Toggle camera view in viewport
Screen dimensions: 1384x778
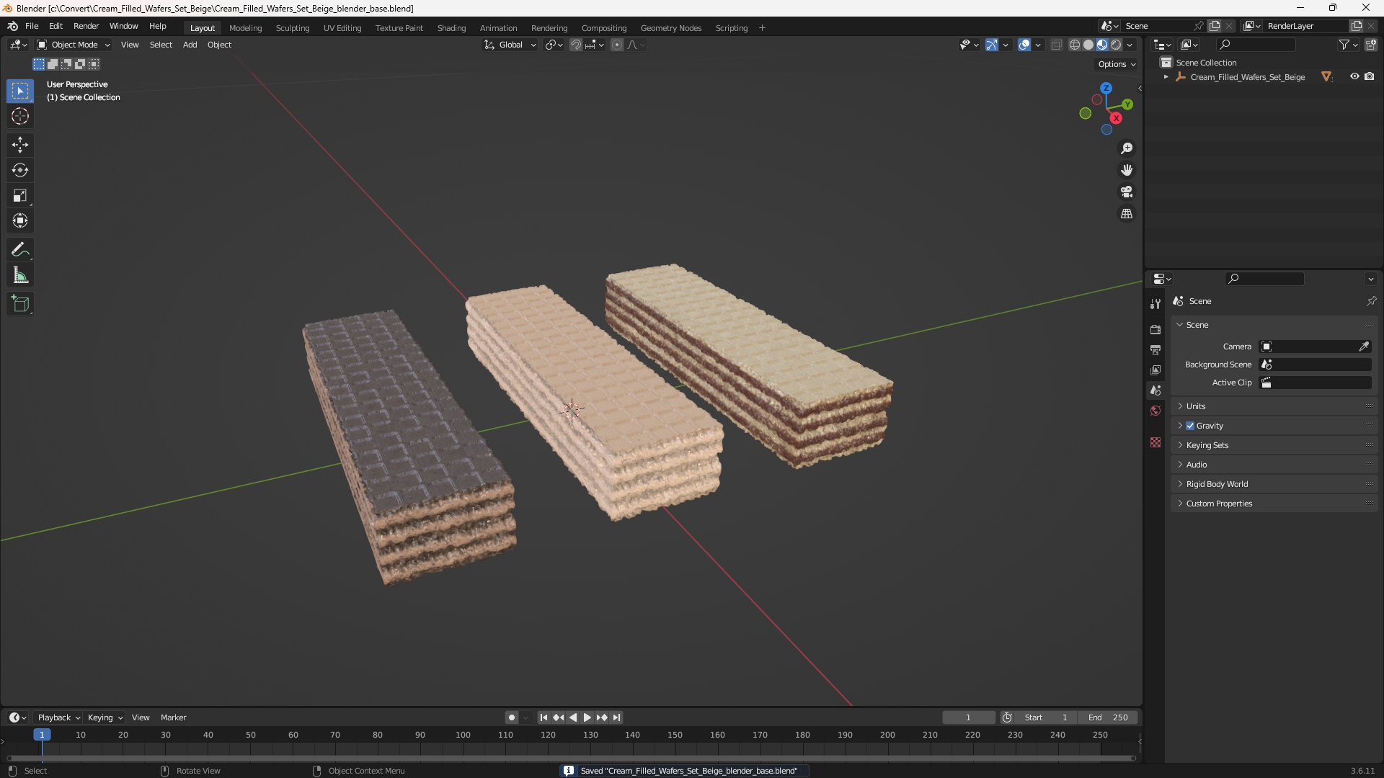[x=1127, y=192]
